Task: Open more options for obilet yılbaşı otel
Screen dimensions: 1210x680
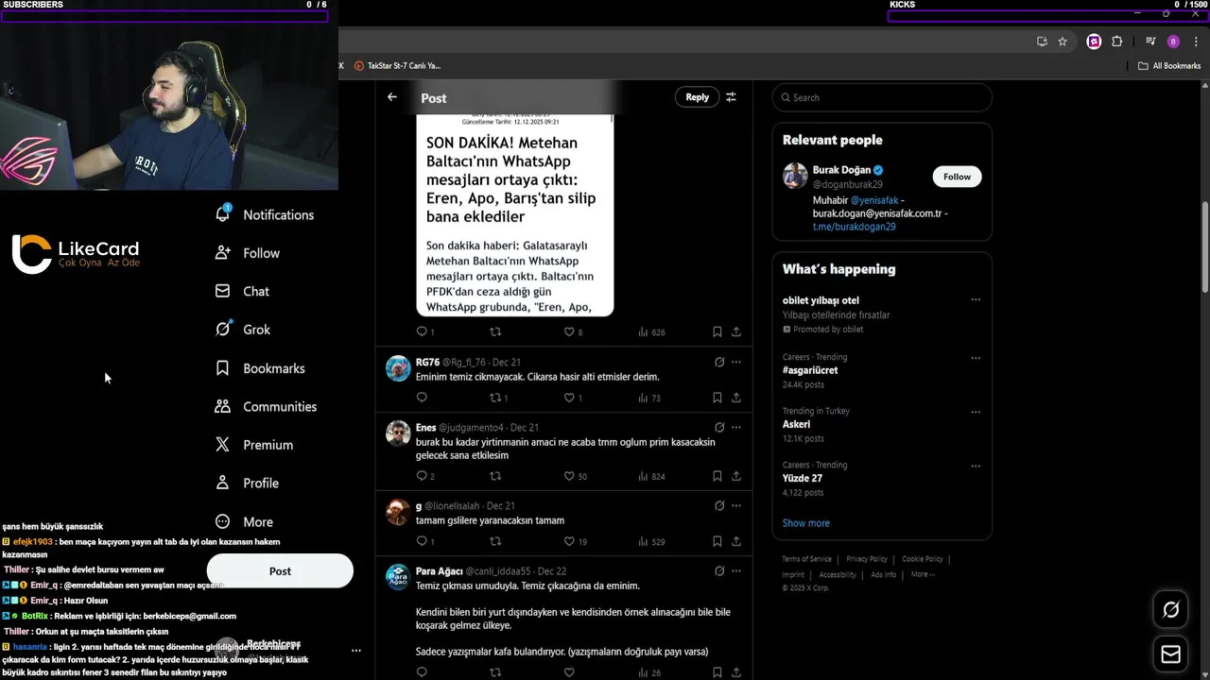Action: pos(976,300)
